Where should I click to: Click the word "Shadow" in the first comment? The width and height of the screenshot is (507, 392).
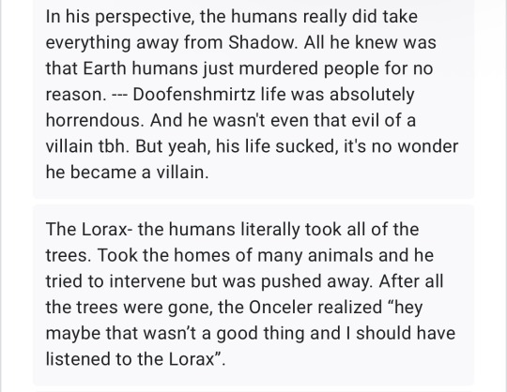point(262,42)
